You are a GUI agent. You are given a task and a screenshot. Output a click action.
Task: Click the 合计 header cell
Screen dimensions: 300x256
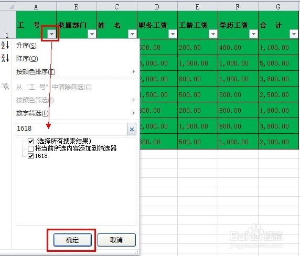[x=278, y=25]
